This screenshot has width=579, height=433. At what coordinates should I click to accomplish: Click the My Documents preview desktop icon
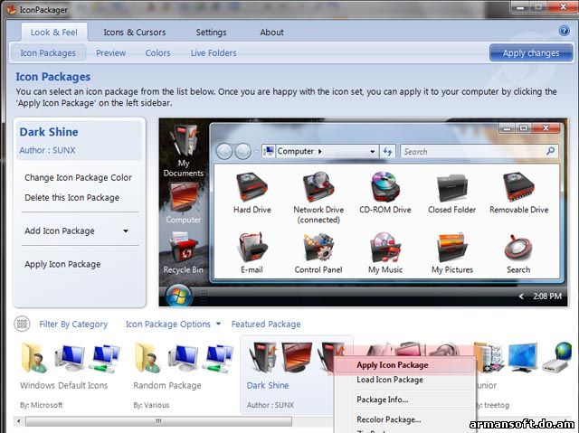184,141
